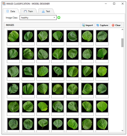Open the Image Class dropdown arrow
Viewport: 127px width, 136px height.
pos(54,17)
